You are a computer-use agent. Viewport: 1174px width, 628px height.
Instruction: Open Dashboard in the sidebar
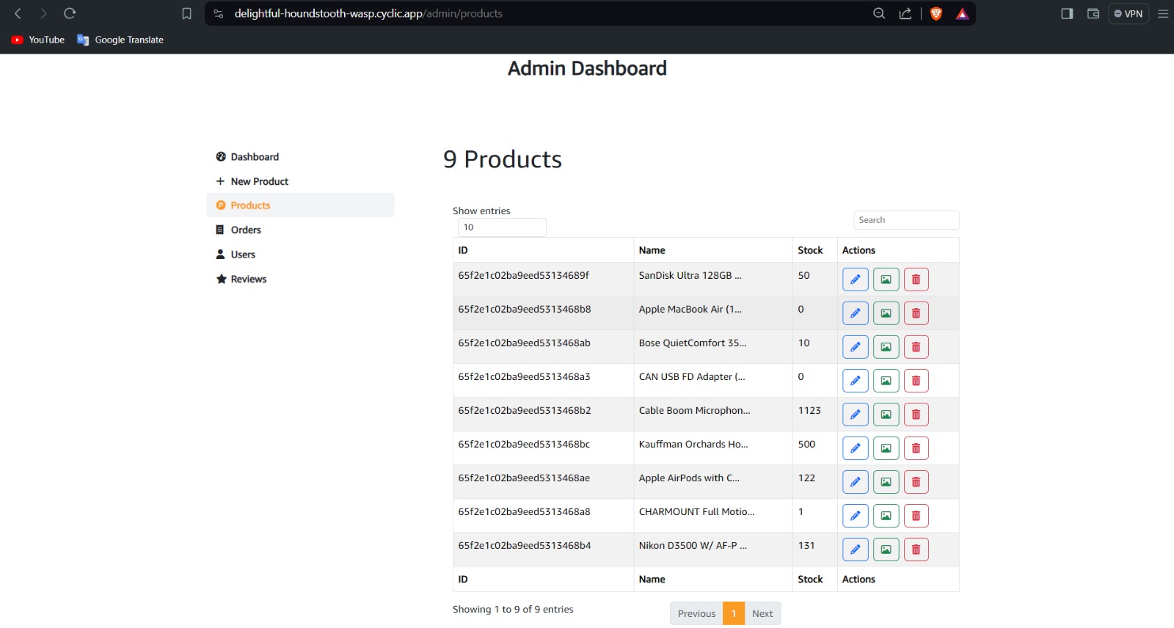point(301,157)
